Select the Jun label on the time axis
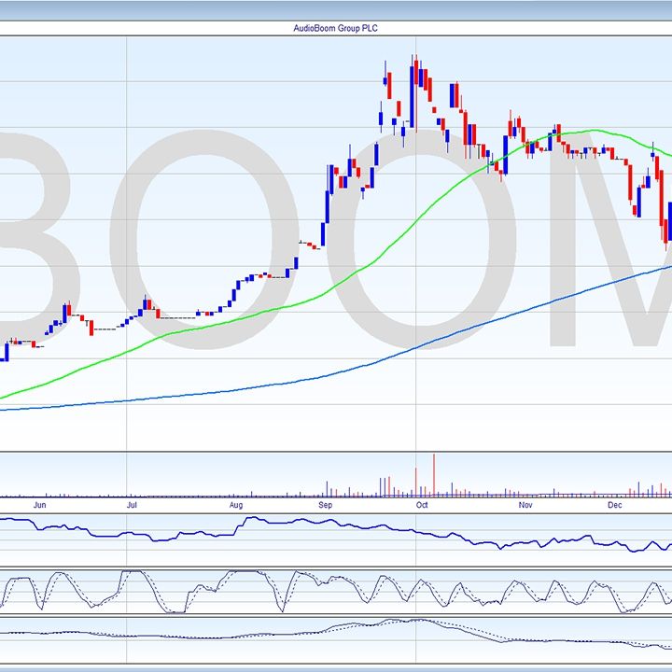The image size is (672, 672). tap(39, 505)
